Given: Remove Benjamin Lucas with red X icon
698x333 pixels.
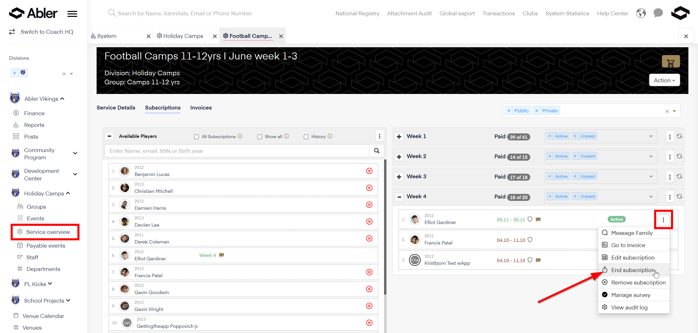Looking at the screenshot, I should 369,171.
